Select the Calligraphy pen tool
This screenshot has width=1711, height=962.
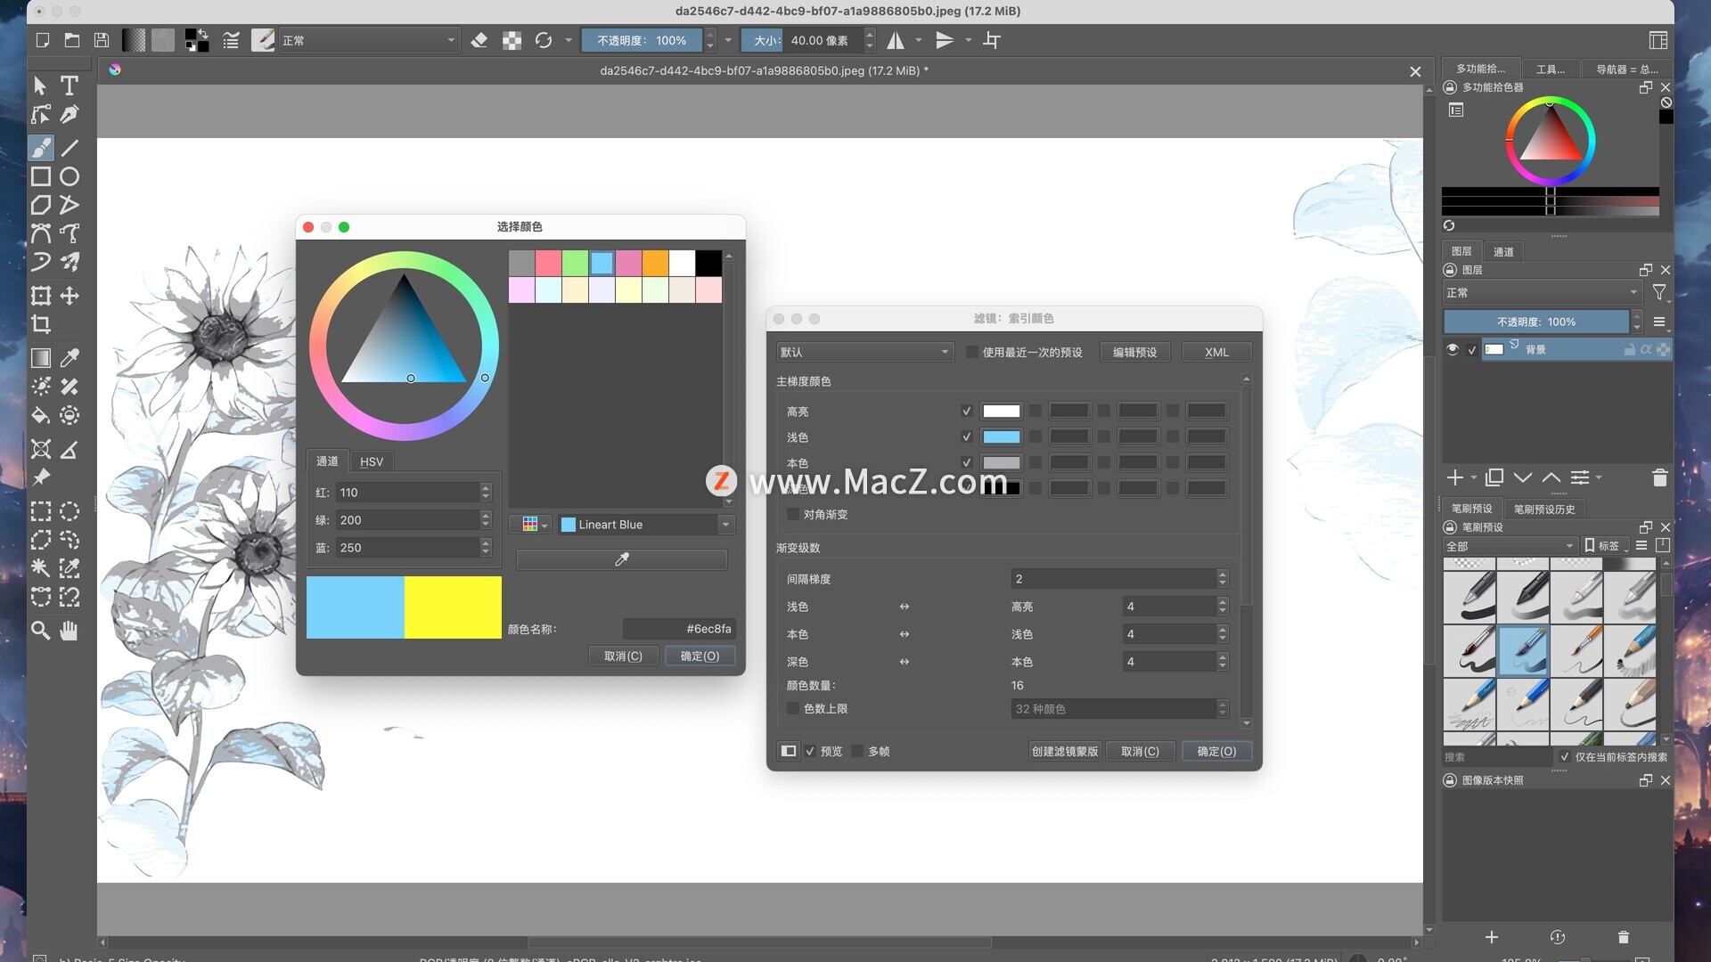click(70, 114)
